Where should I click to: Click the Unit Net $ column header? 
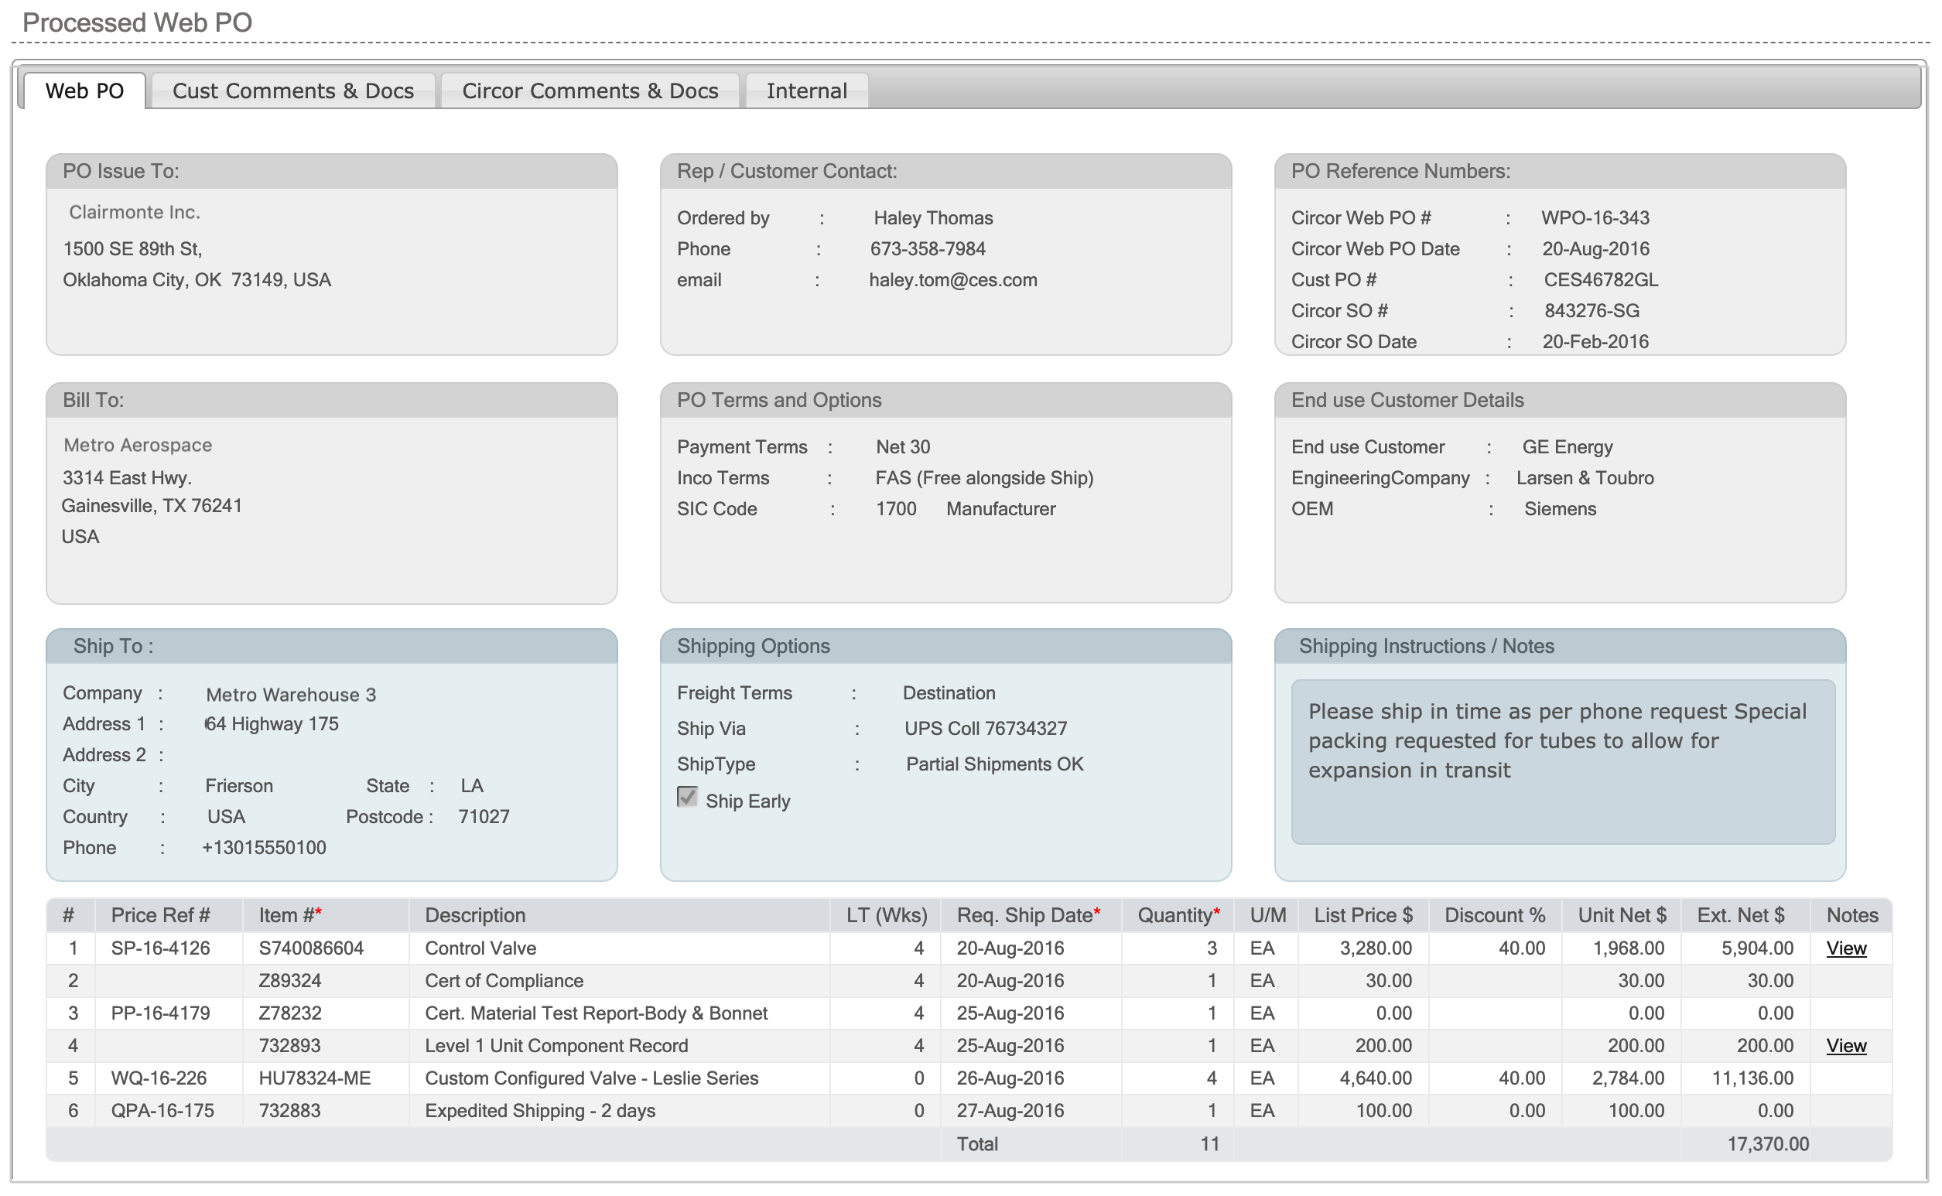click(x=1622, y=915)
